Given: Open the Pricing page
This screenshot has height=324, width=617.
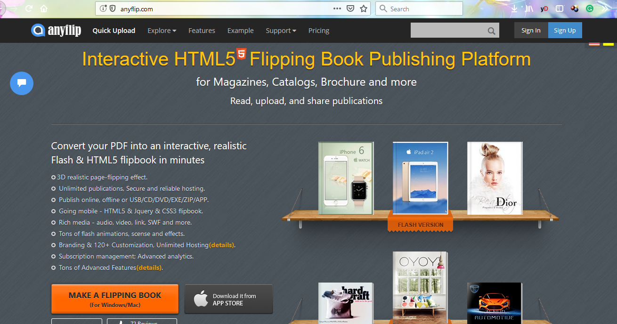Looking at the screenshot, I should point(319,31).
